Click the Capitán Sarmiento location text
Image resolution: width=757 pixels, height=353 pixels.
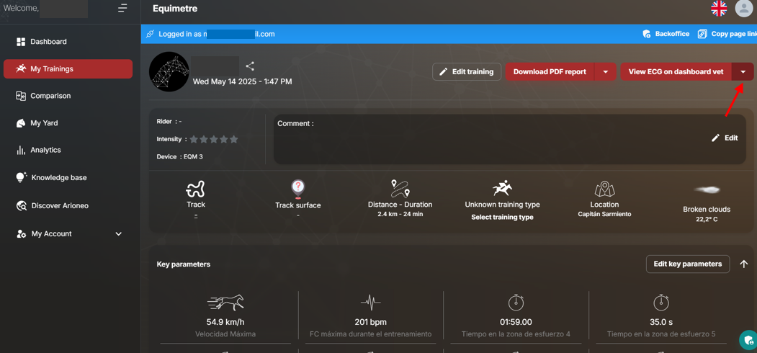pyautogui.click(x=604, y=214)
